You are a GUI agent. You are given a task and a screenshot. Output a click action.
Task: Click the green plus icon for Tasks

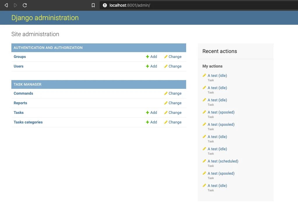tap(147, 112)
